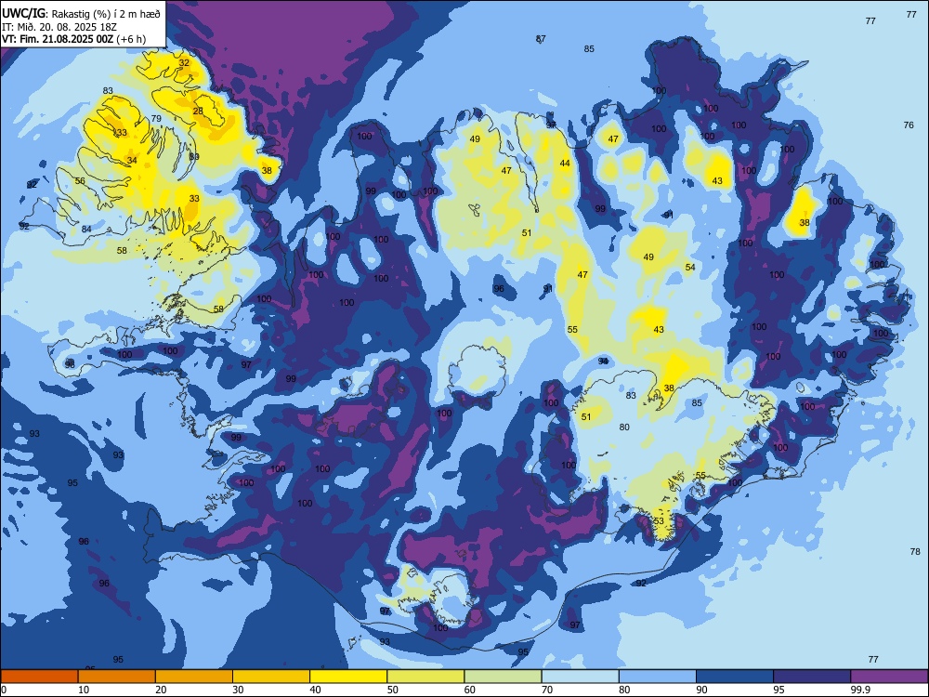Select the purple legend band above 99.9
The width and height of the screenshot is (929, 697).
[x=889, y=677]
